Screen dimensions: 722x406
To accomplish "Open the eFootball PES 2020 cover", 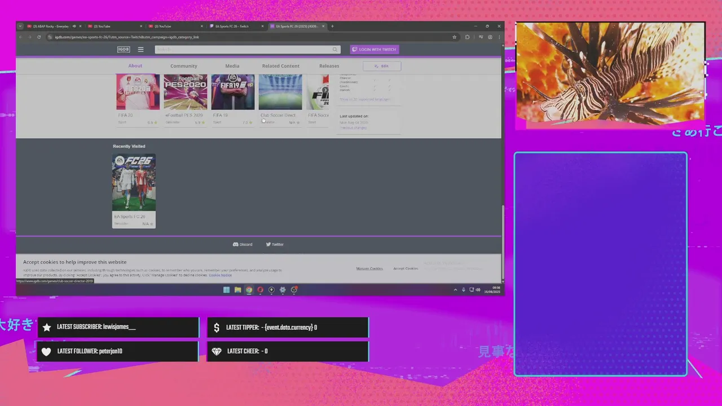I will point(186,92).
